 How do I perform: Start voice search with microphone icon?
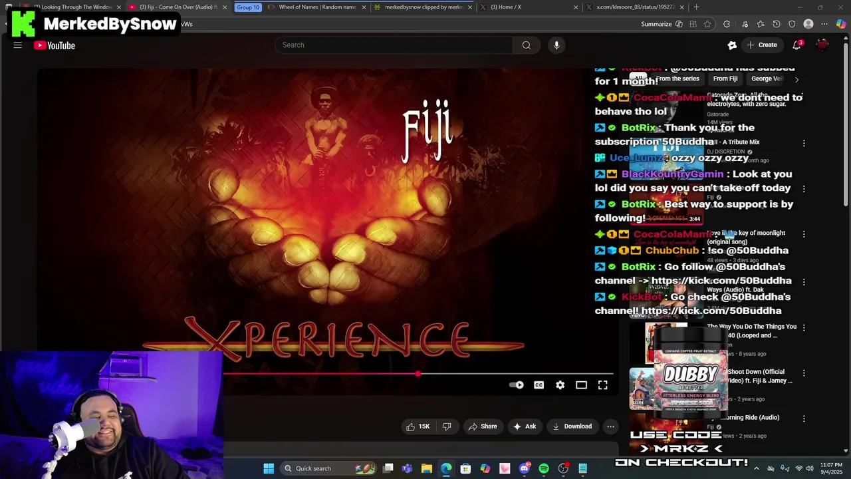pos(556,45)
